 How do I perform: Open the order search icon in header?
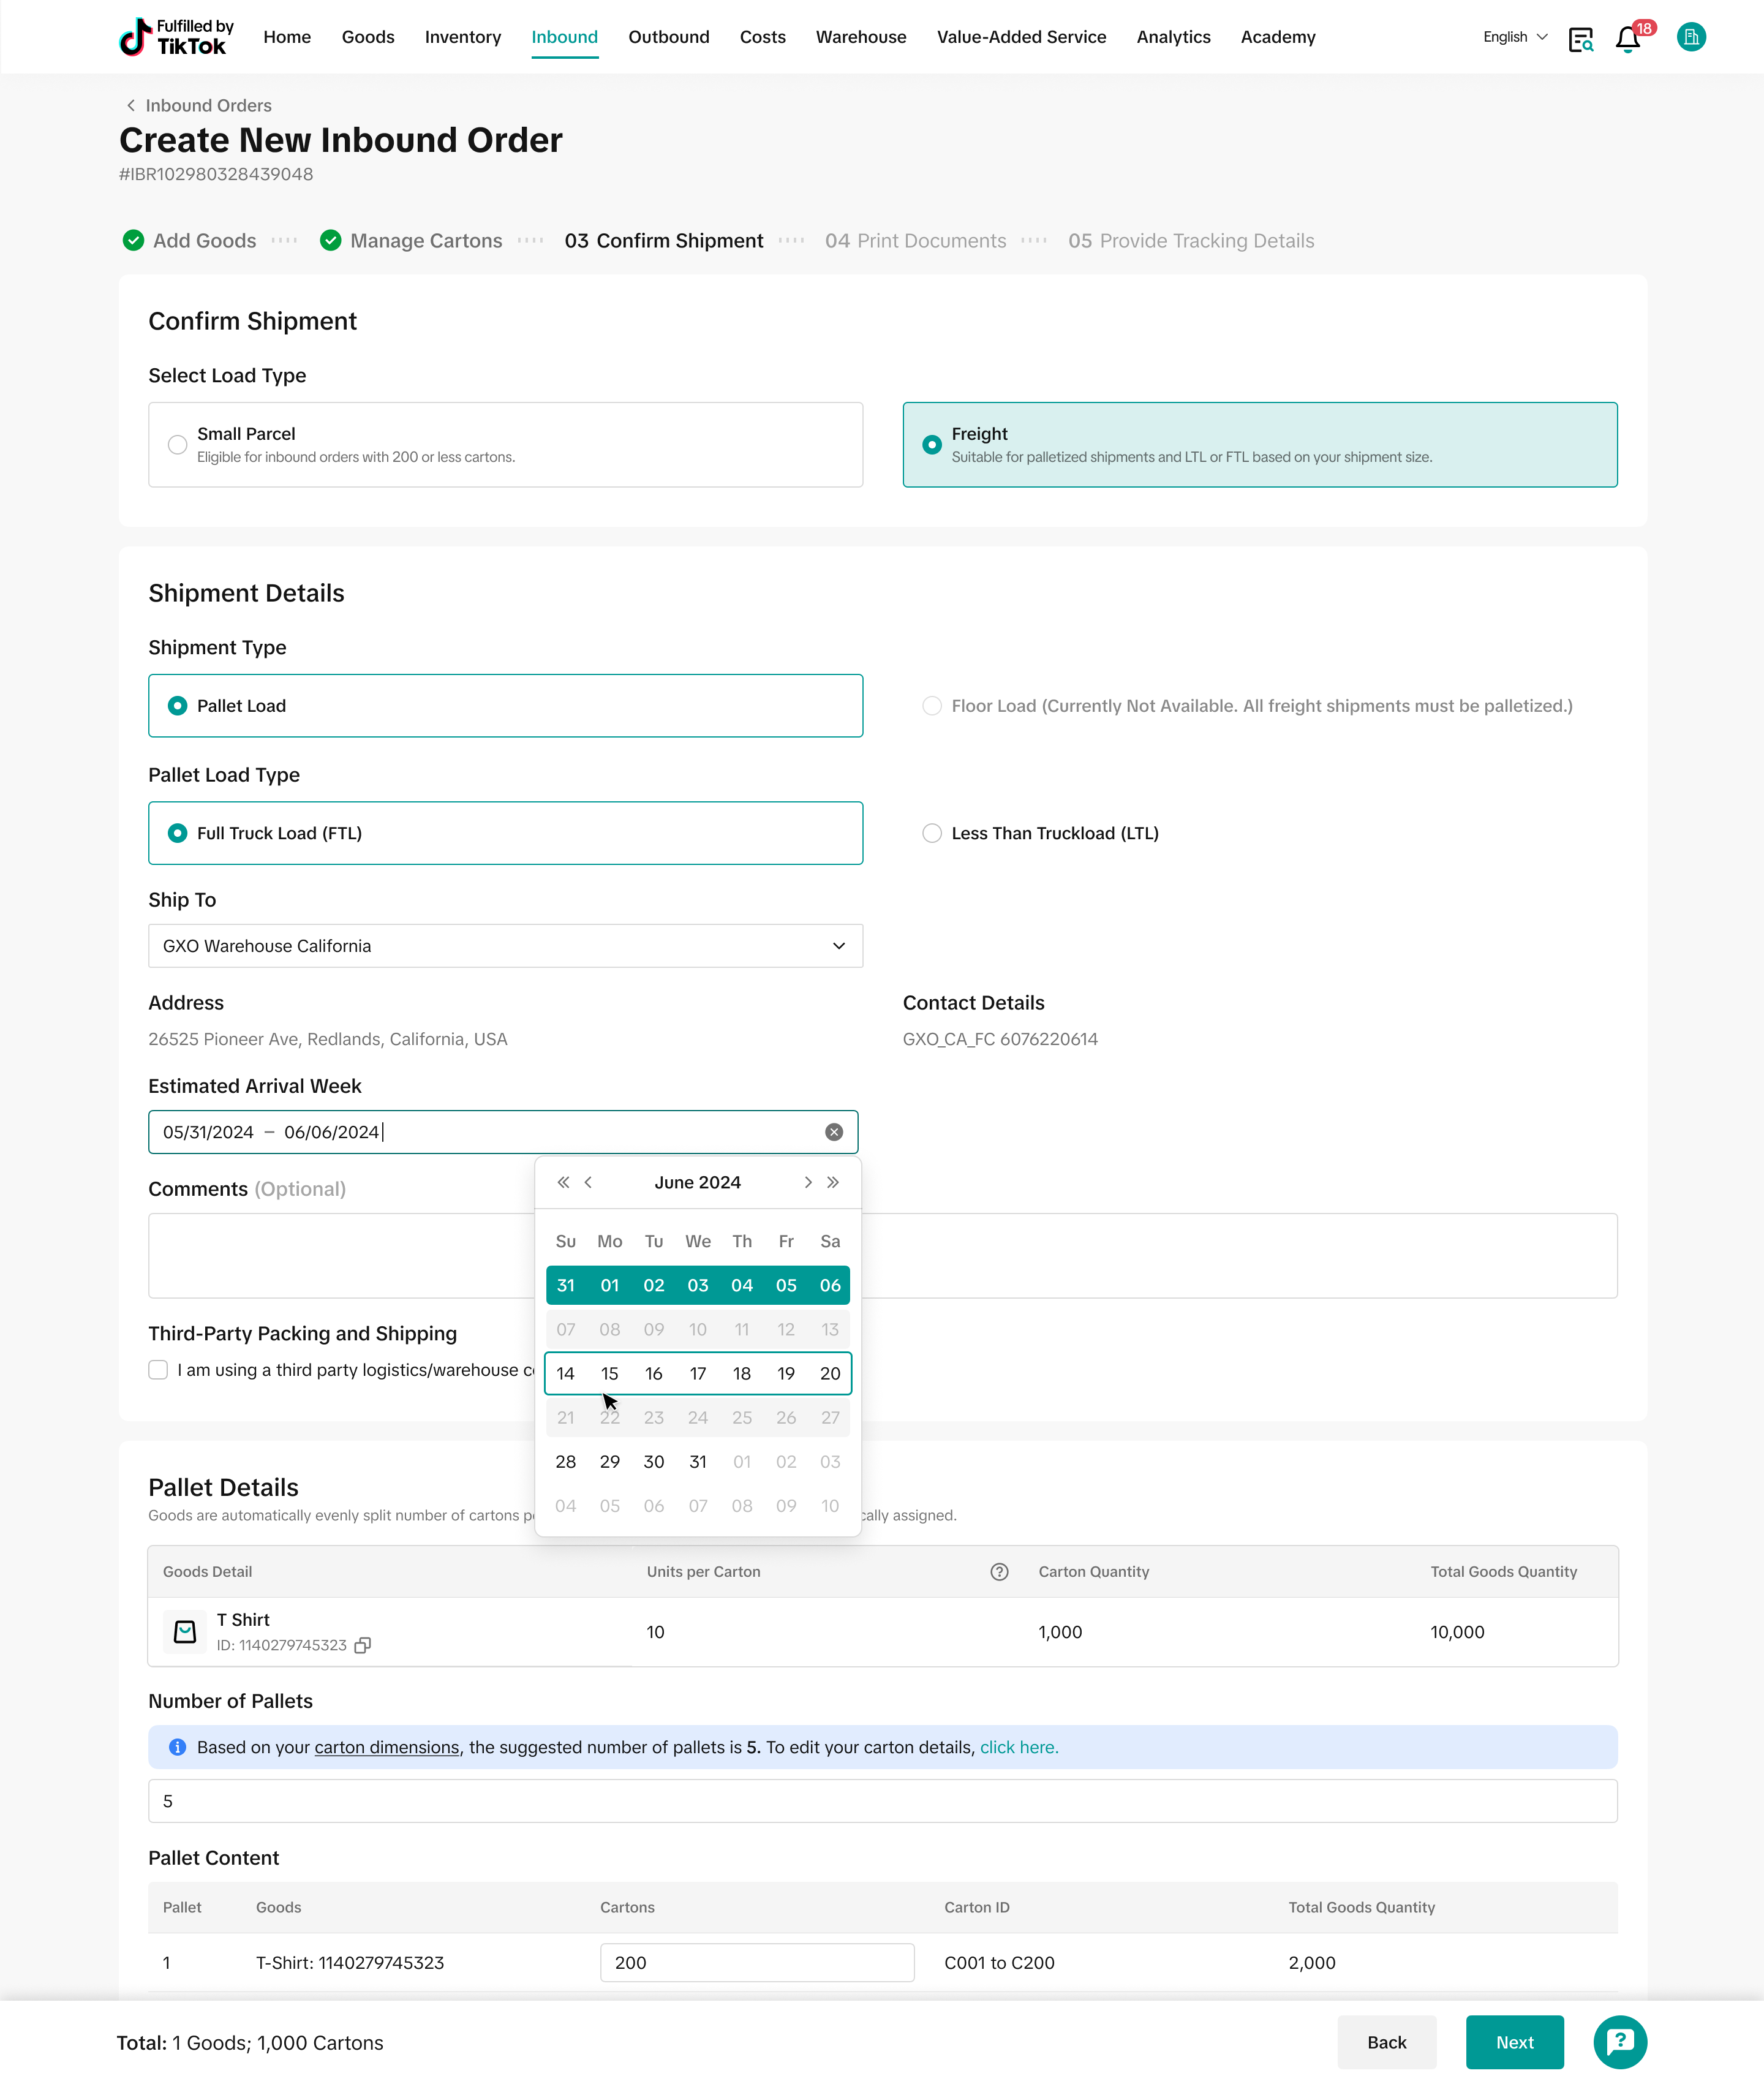click(x=1580, y=39)
